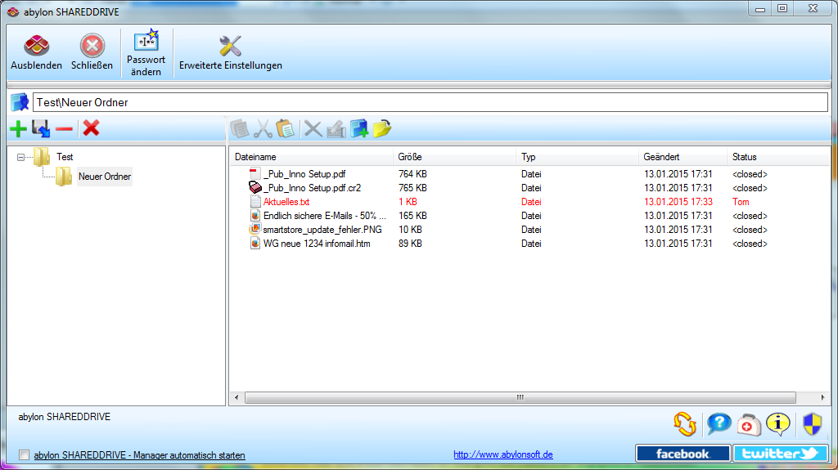Click the facebook button
Image resolution: width=838 pixels, height=470 pixels.
click(683, 454)
